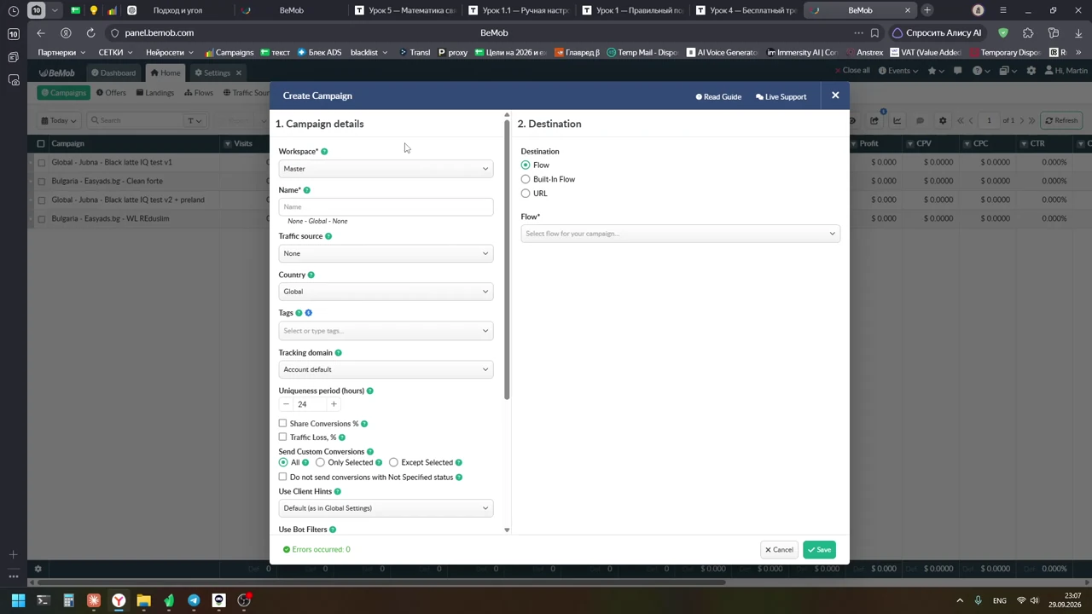Click the column settings gear near pagination

[x=943, y=120]
